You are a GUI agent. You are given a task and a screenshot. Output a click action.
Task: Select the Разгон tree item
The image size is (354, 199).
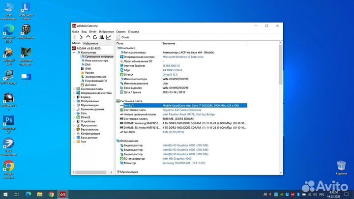point(88,73)
